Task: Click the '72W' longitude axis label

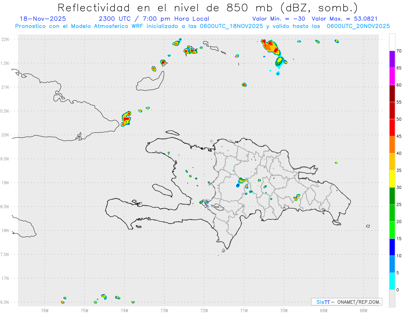Action: click(x=204, y=310)
